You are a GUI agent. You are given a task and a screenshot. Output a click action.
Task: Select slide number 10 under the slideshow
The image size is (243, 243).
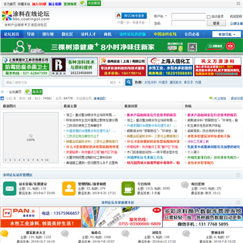coord(46,160)
